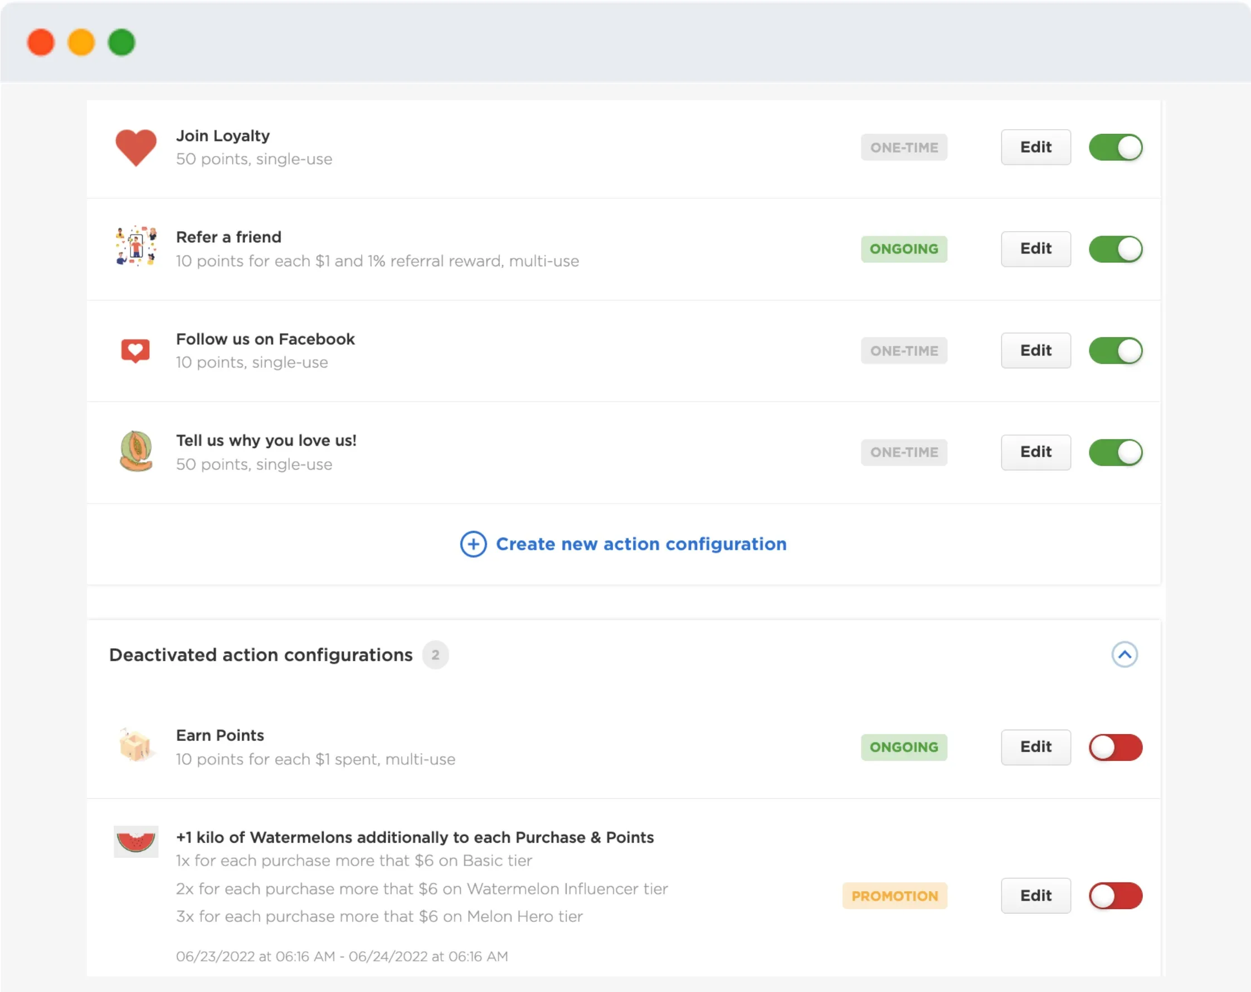Click the watermelon slice promotion thumbnail
The height and width of the screenshot is (992, 1251).
(x=136, y=841)
